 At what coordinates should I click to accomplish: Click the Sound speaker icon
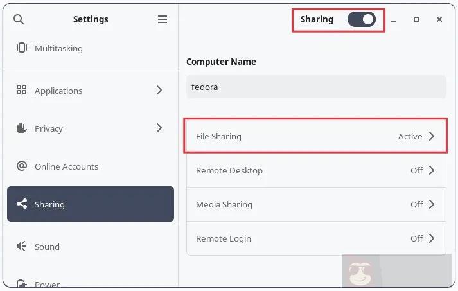coord(22,247)
